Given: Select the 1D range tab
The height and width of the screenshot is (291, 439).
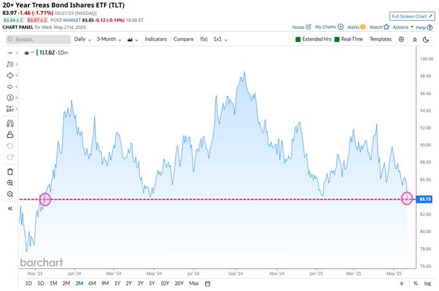Looking at the screenshot, I should point(28,283).
